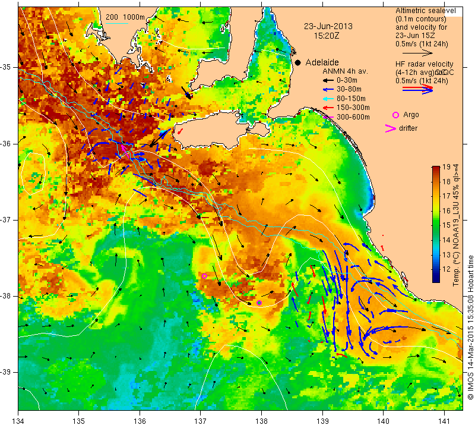475x428 pixels.
Task: Click the 0-30m depth legend label
Action: point(347,80)
